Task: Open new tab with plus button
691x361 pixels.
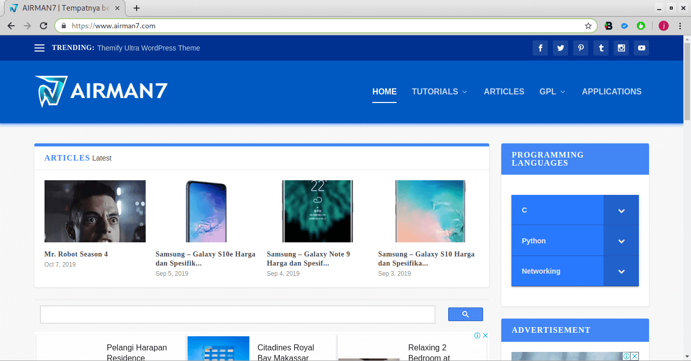Action: tap(137, 8)
